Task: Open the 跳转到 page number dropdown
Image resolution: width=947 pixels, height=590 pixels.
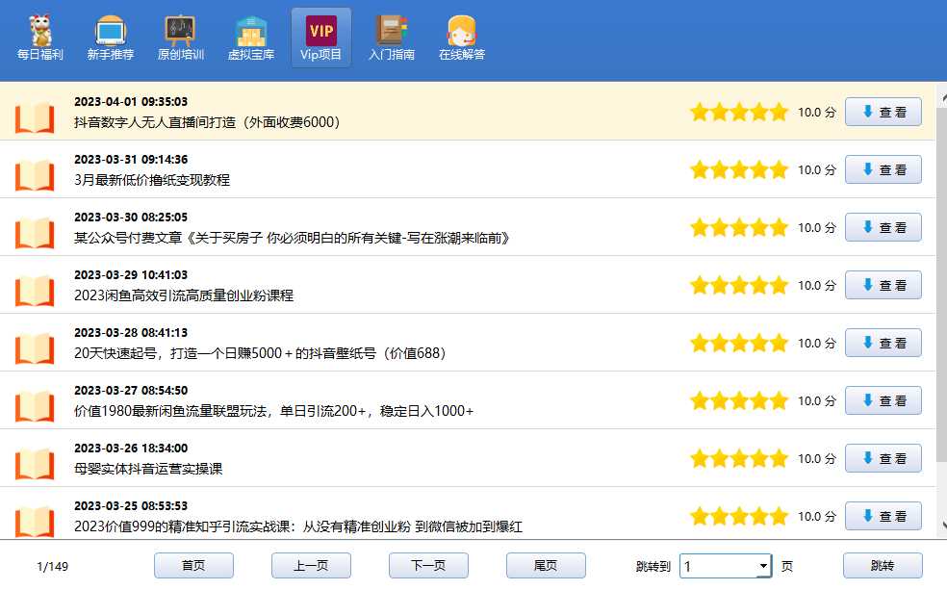Action: pos(763,566)
